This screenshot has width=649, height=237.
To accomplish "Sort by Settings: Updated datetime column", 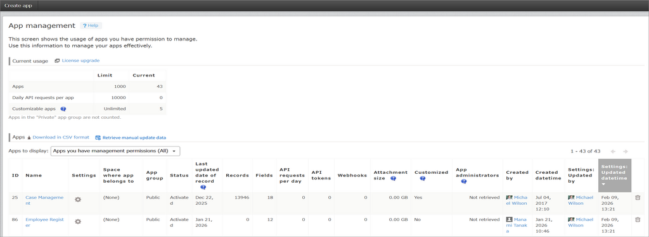I will [615, 175].
